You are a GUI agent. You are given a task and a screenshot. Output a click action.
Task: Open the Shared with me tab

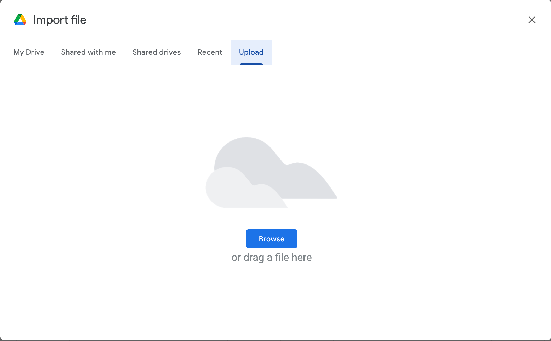coord(88,52)
